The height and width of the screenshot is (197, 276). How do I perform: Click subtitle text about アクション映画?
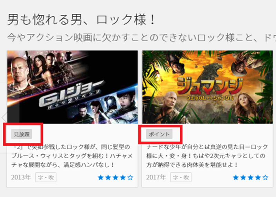[x=141, y=38]
